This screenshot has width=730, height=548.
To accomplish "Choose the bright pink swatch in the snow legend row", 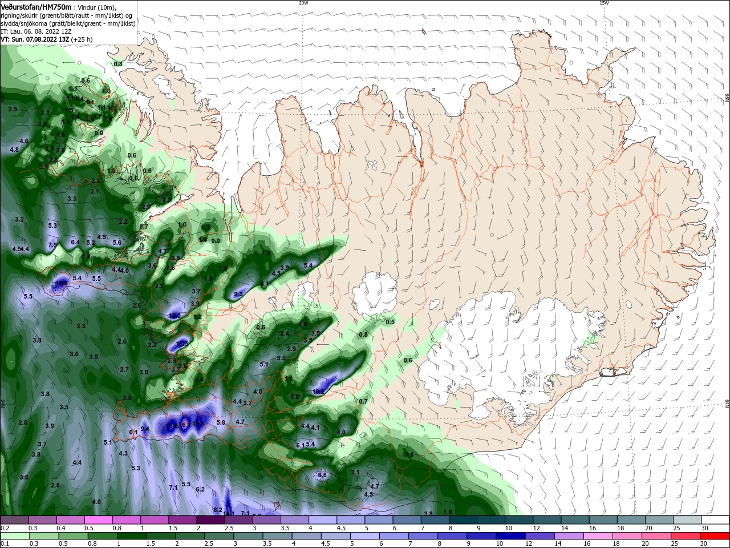I will [x=98, y=519].
